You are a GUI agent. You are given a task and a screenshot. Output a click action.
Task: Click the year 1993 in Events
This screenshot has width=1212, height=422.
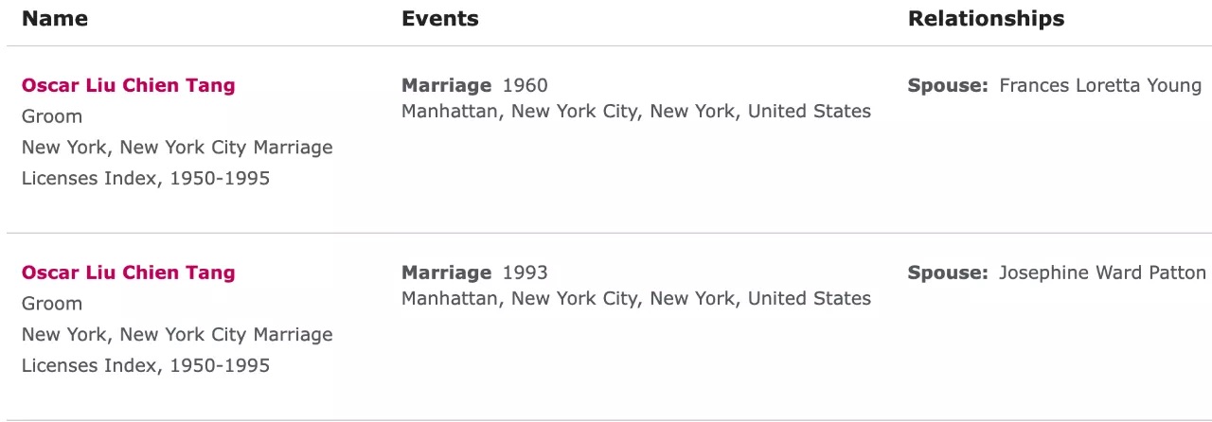click(x=525, y=273)
